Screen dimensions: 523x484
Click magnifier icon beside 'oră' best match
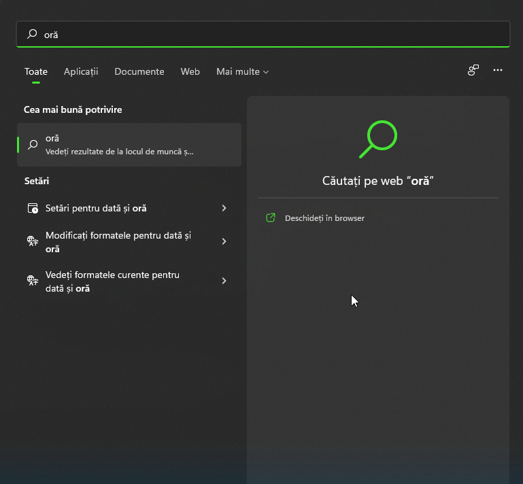33,145
